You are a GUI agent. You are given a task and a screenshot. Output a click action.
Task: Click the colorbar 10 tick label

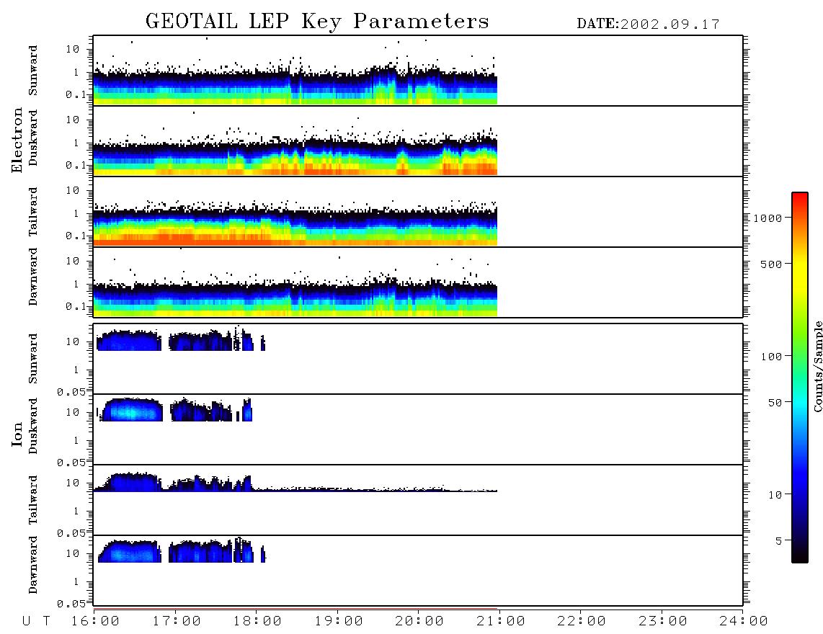pos(775,495)
